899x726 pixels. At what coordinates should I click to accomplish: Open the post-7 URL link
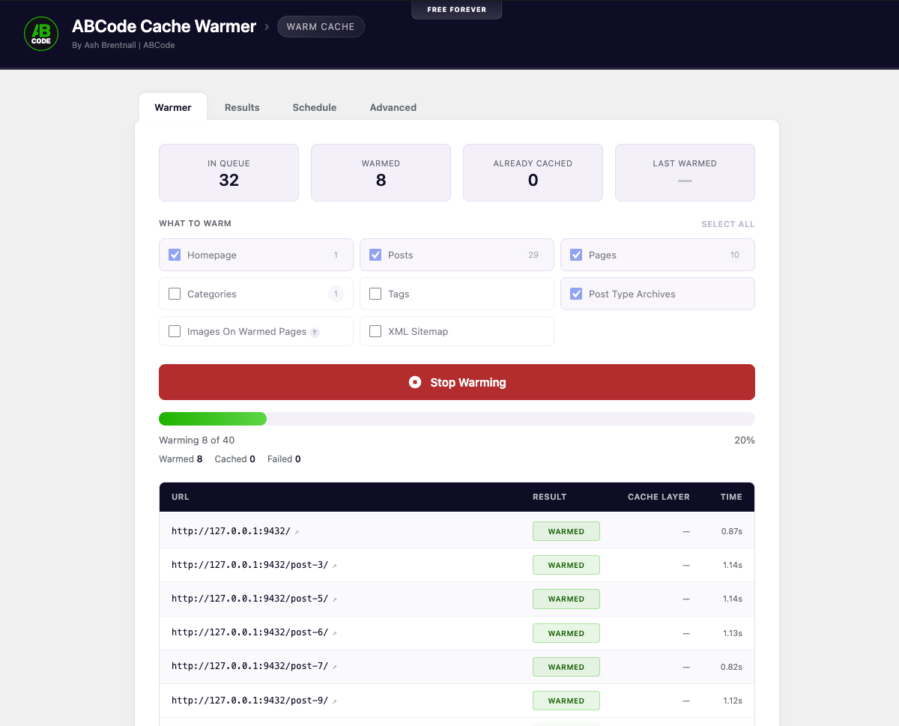pyautogui.click(x=250, y=666)
